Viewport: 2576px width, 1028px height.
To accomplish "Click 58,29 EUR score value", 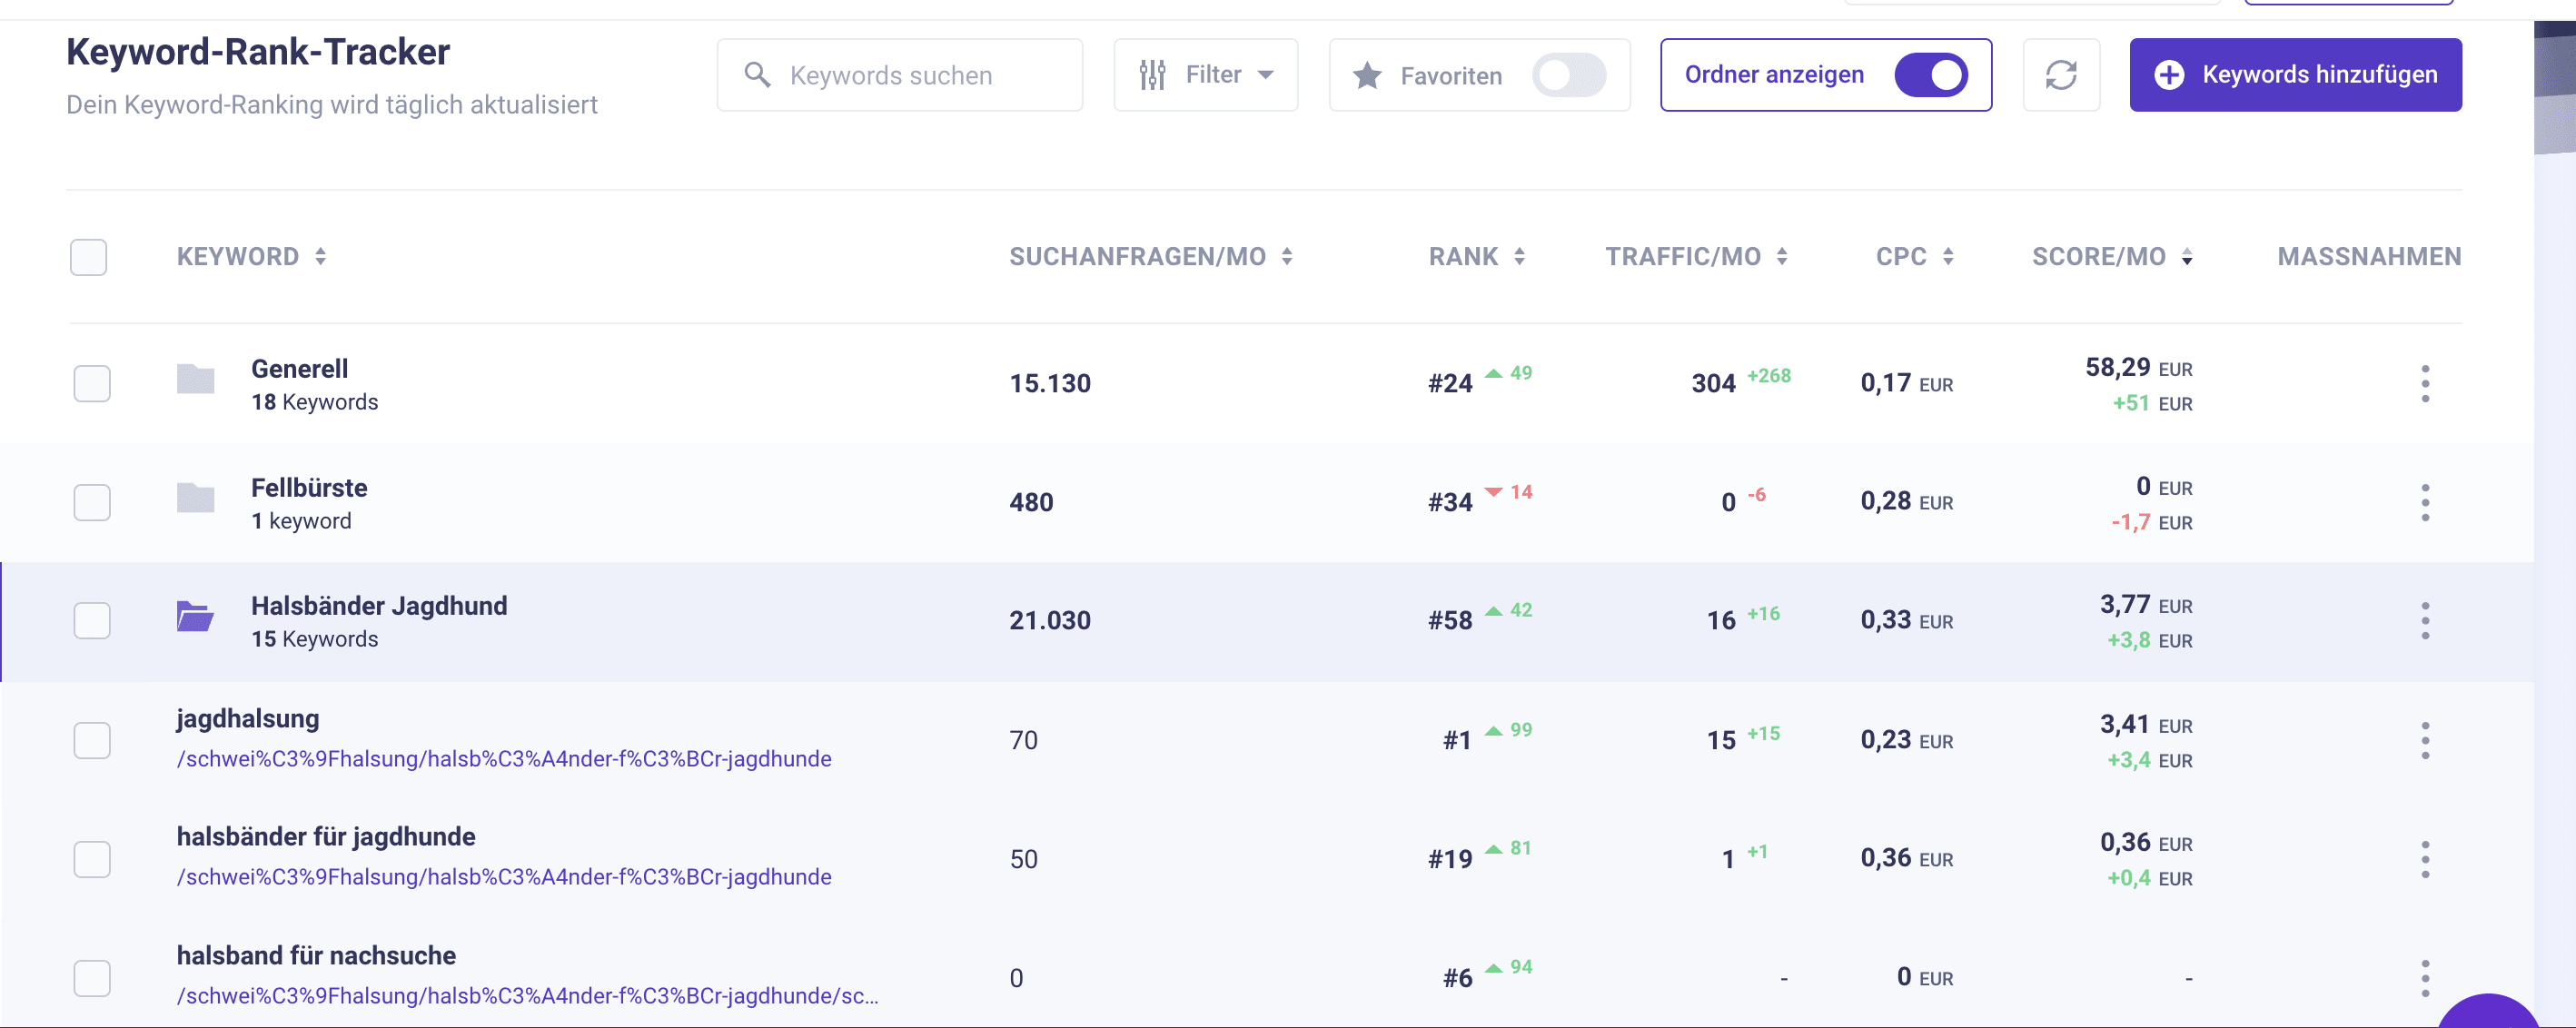I will [2138, 368].
